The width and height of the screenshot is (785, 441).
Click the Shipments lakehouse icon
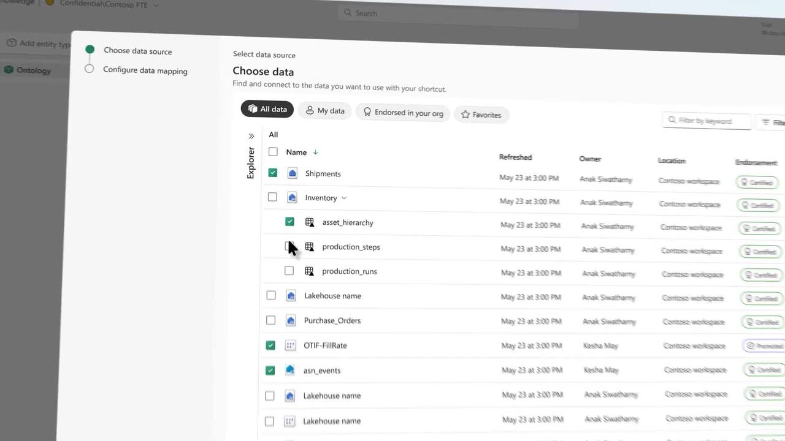tap(293, 173)
